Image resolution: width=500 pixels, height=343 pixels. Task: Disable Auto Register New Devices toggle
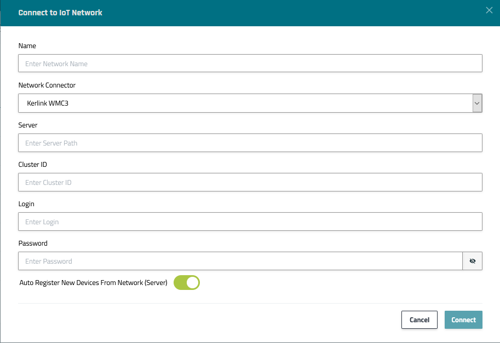pyautogui.click(x=187, y=283)
